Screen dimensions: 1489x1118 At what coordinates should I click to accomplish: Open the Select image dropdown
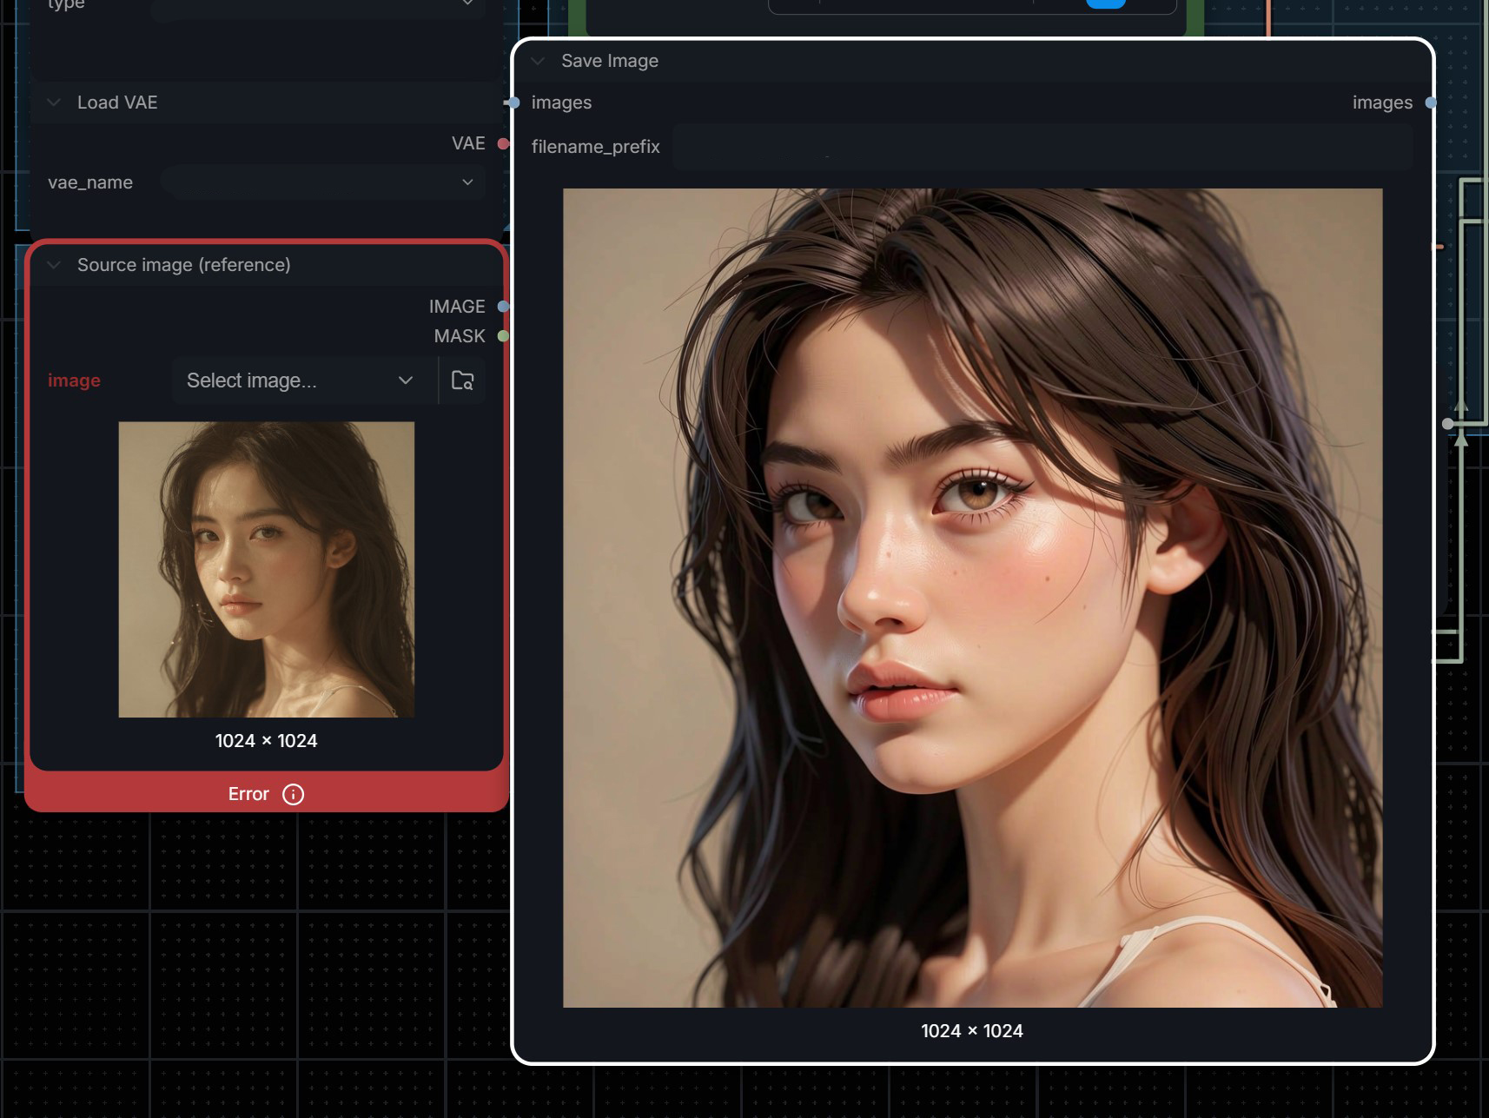click(x=303, y=380)
